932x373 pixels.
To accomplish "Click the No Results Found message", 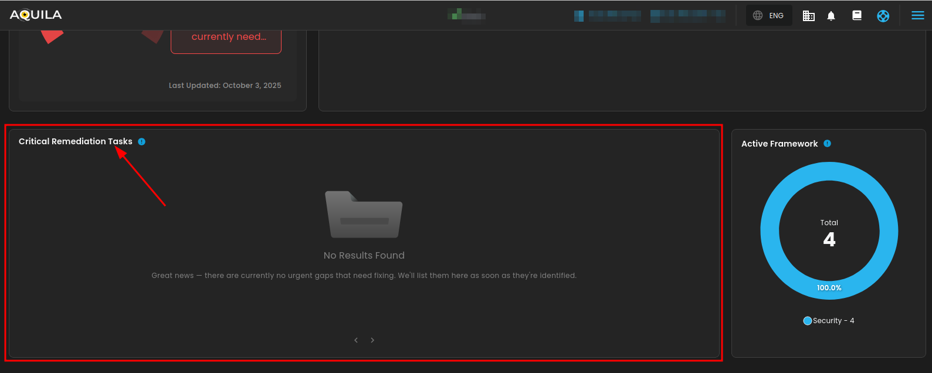I will [364, 256].
